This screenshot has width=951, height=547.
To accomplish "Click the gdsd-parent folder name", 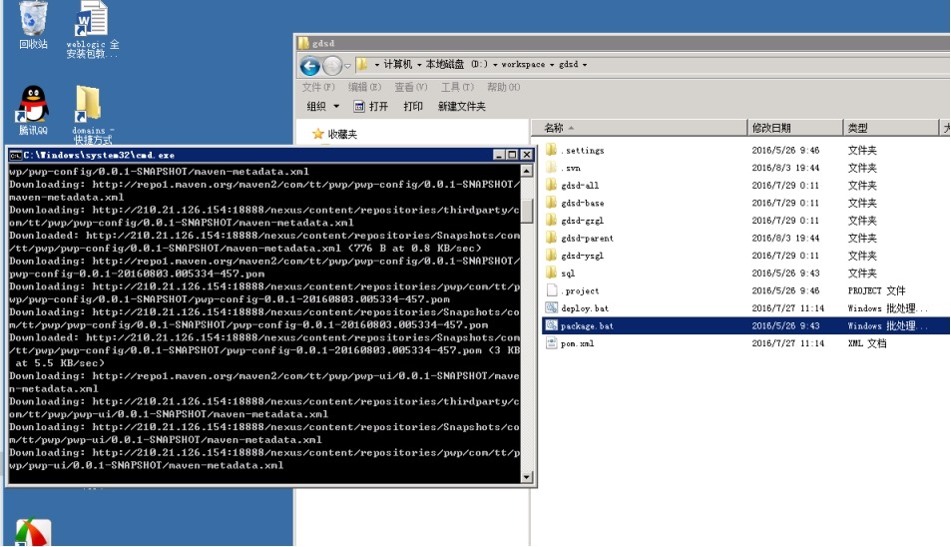I will 587,239.
